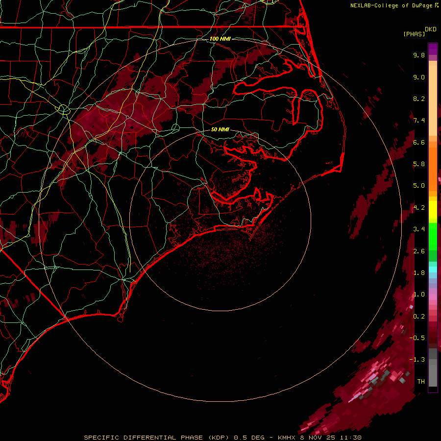Viewport: 441px width, 441px height.
Task: Click the gray bottom segment of color bar
Action: coord(433,374)
